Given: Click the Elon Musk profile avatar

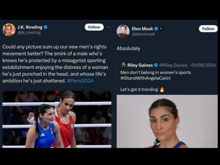Looking at the screenshot, I should coord(123,31).
